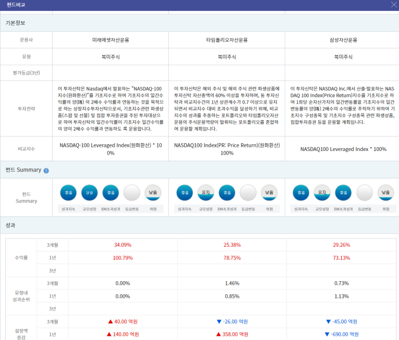Click the 40.00 억원 value

126,322
